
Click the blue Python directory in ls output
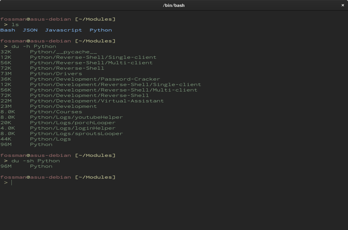(101, 30)
